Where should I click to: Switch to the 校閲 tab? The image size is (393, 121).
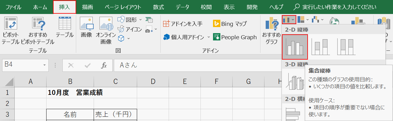click(206, 7)
